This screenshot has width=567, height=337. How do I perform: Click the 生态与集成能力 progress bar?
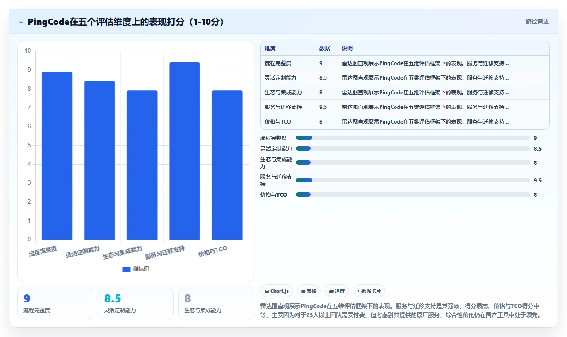click(x=413, y=163)
